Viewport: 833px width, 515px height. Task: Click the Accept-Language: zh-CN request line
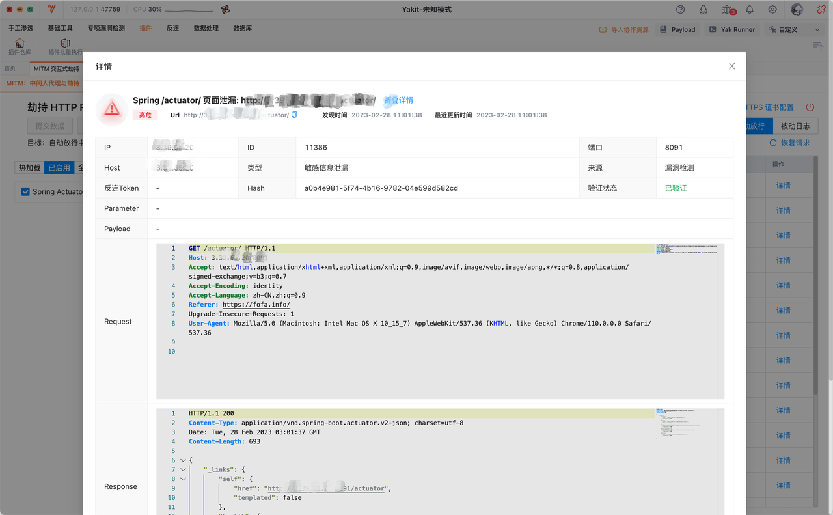(247, 295)
